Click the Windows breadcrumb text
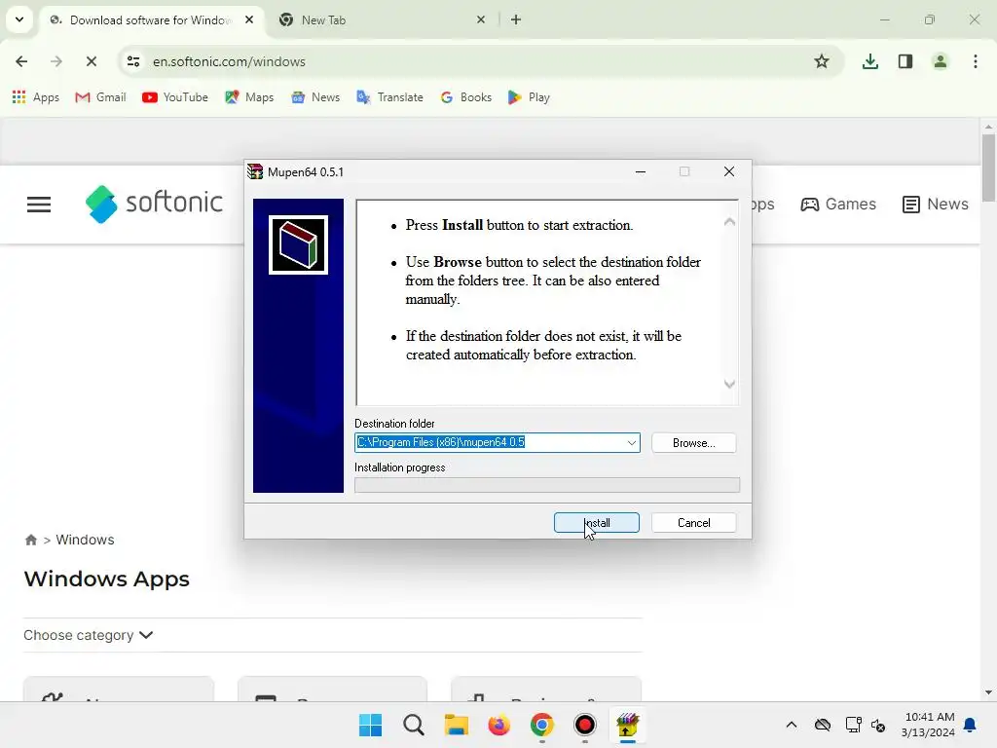Viewport: 997px width, 748px height. [86, 540]
